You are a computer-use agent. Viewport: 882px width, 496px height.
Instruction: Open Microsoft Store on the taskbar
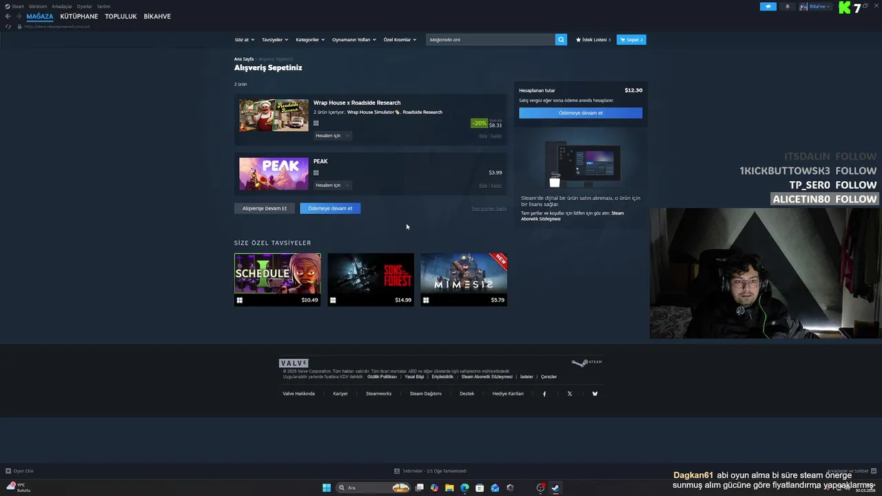(x=480, y=488)
